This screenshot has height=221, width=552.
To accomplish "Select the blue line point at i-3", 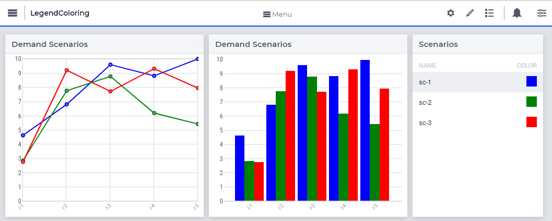I will [110, 65].
